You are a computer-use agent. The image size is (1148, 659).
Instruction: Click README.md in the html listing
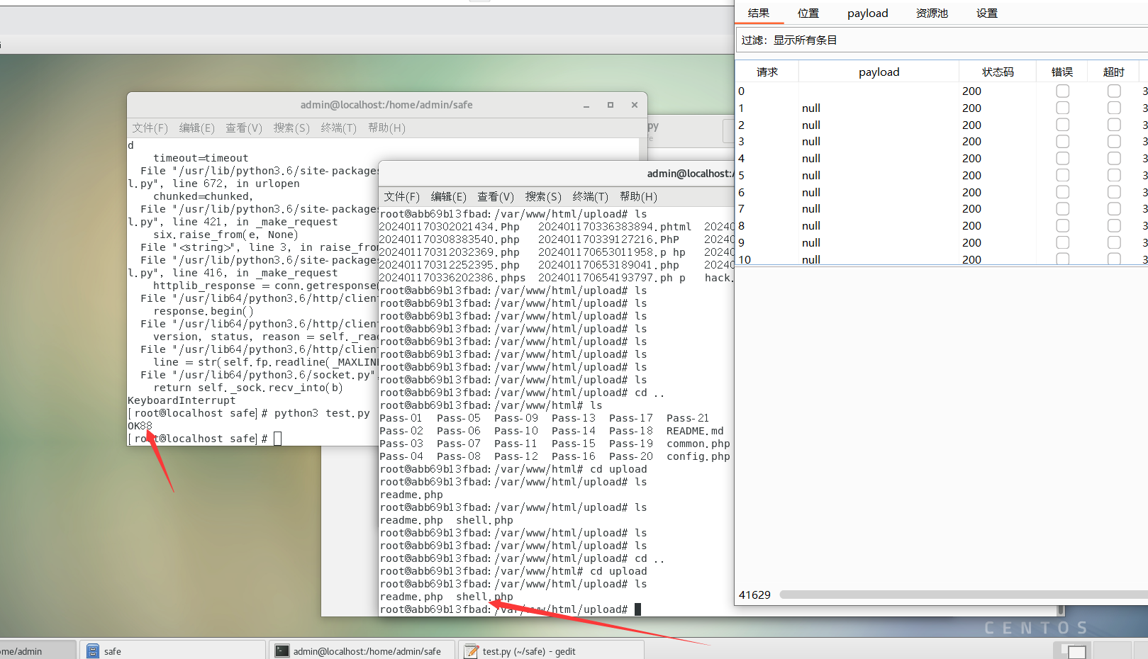[695, 431]
